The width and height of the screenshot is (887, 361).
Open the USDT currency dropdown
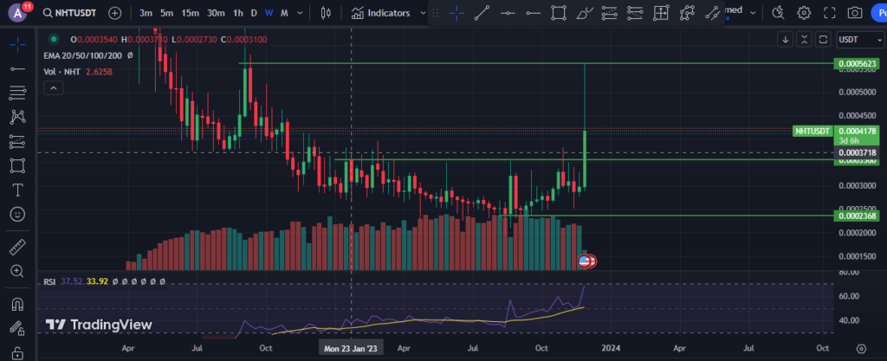click(860, 39)
